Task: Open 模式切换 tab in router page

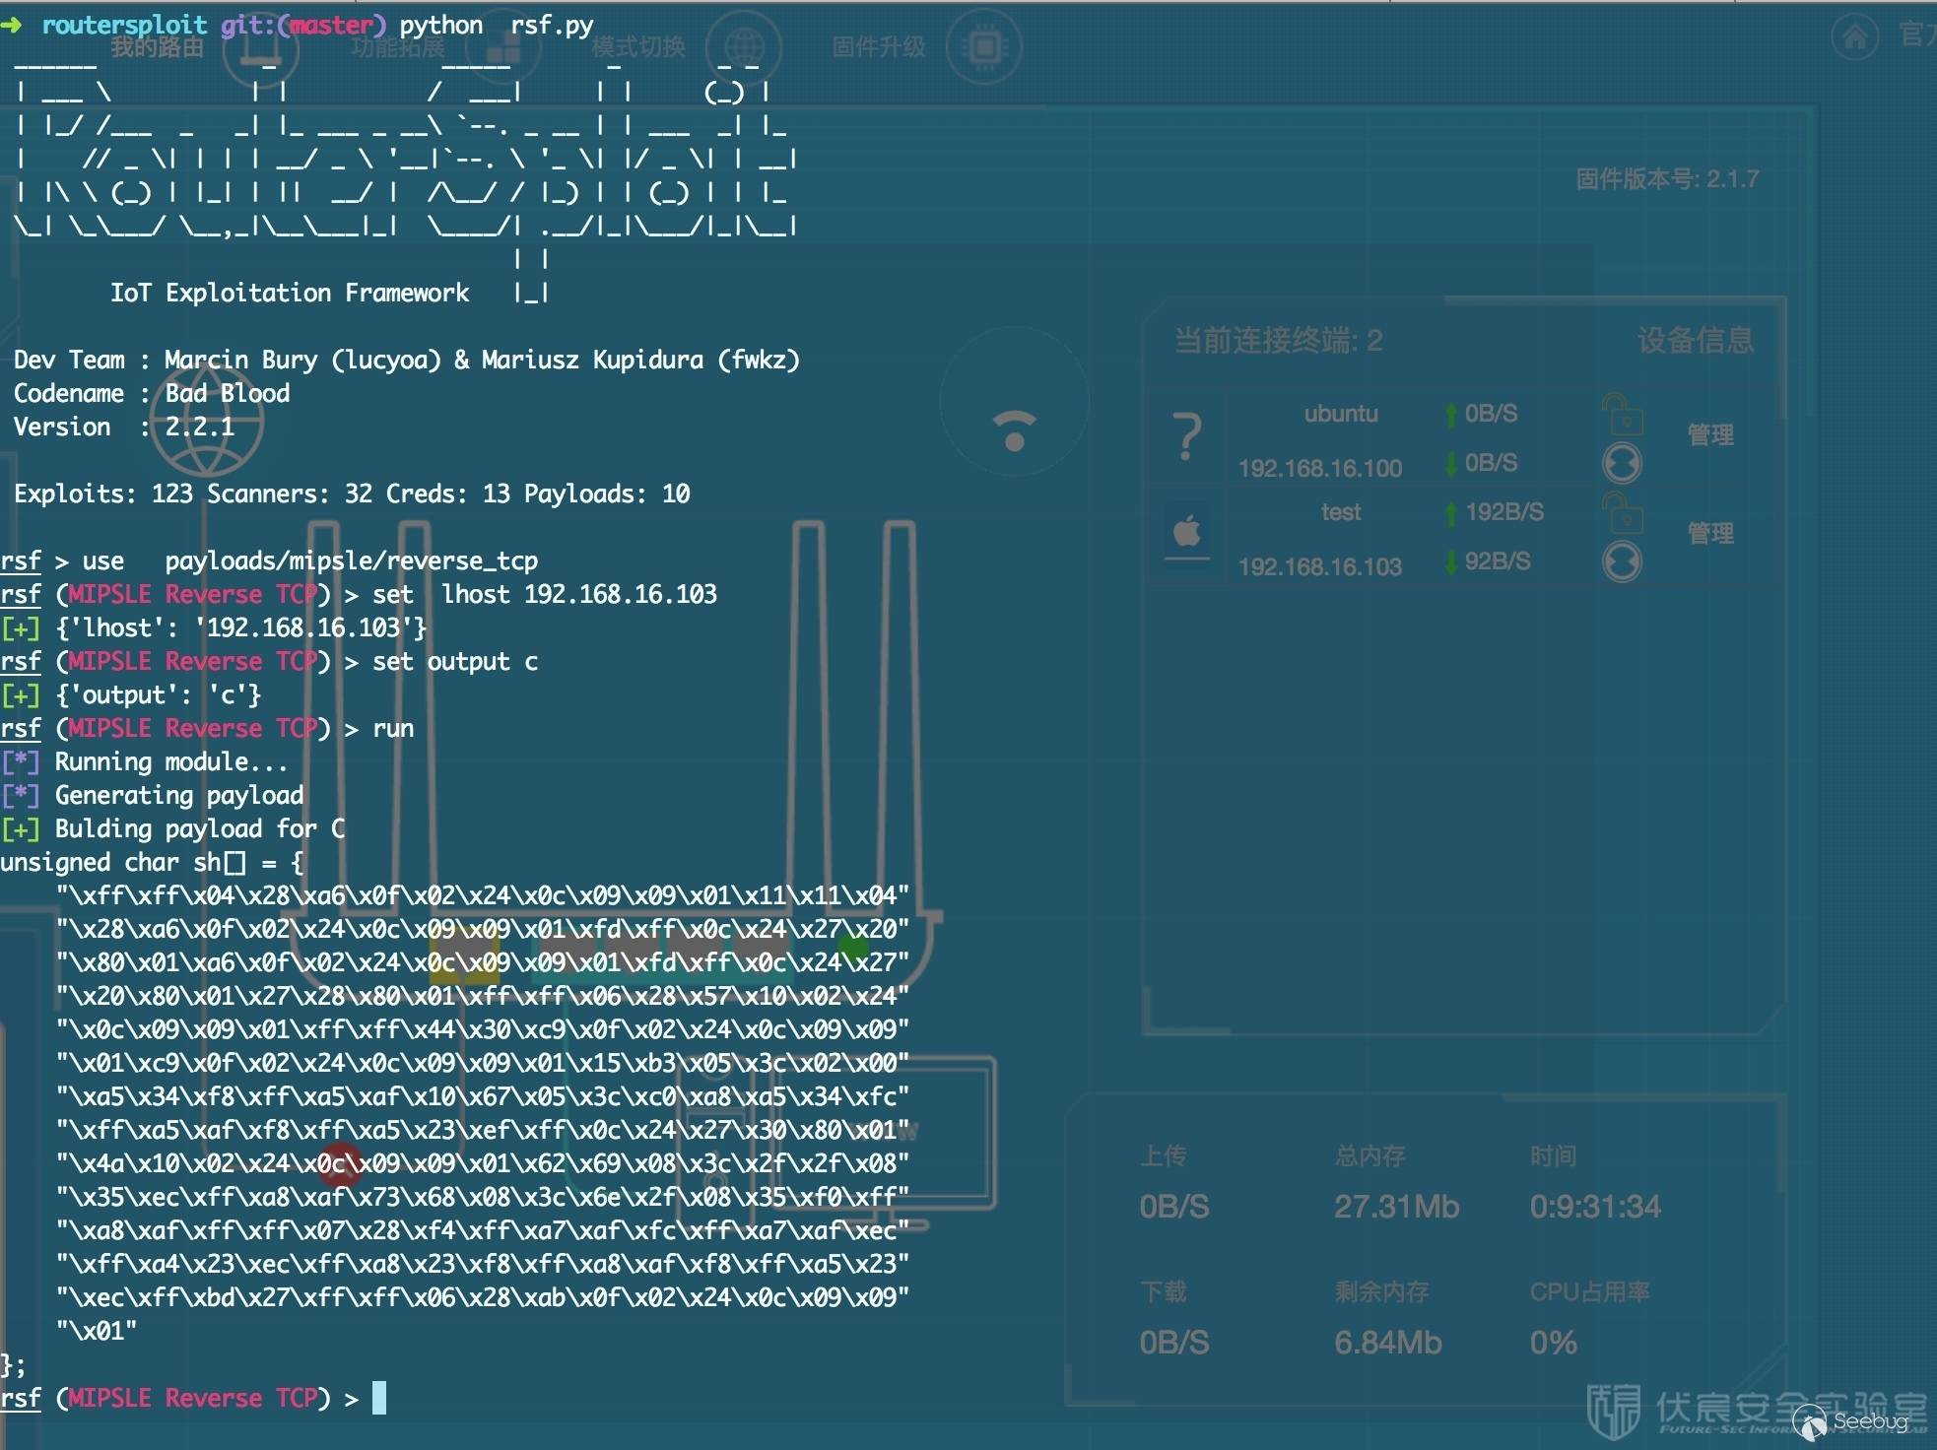Action: click(x=638, y=46)
